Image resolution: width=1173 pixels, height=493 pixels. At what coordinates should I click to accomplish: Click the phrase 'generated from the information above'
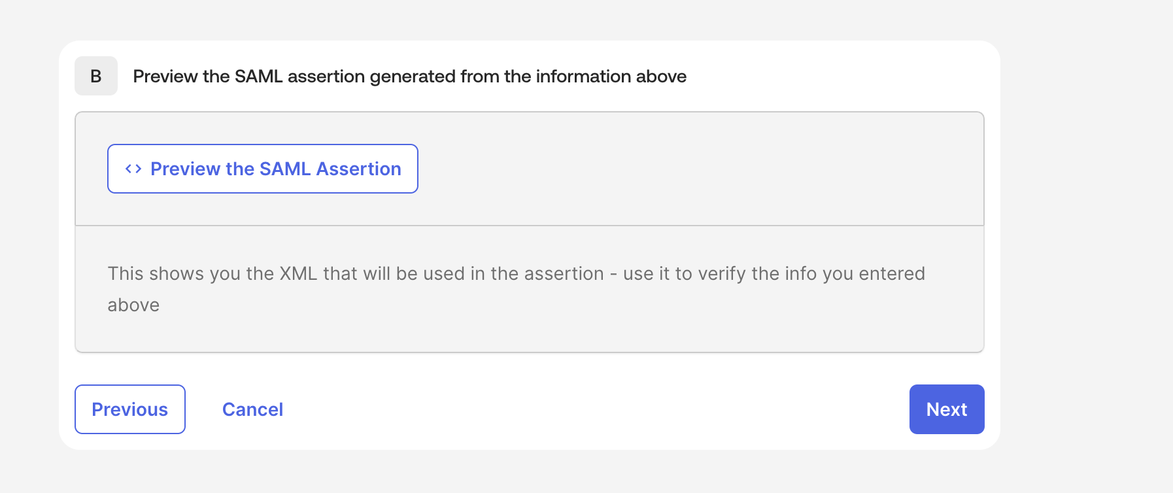click(528, 76)
